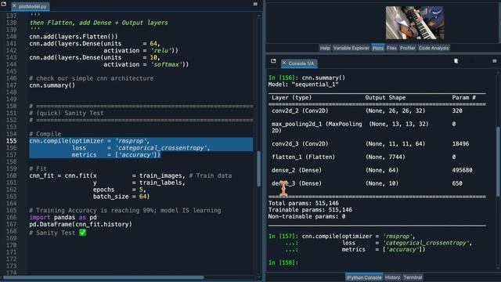
Task: Select the Console 1/A tab
Action: (299, 63)
